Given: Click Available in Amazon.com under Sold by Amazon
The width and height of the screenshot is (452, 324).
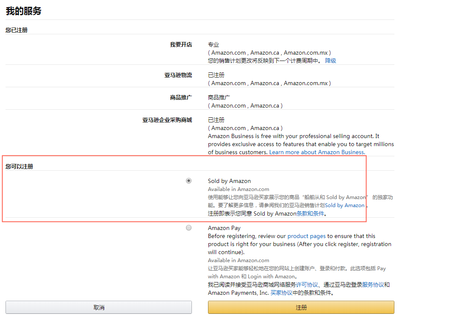Looking at the screenshot, I should [238, 189].
